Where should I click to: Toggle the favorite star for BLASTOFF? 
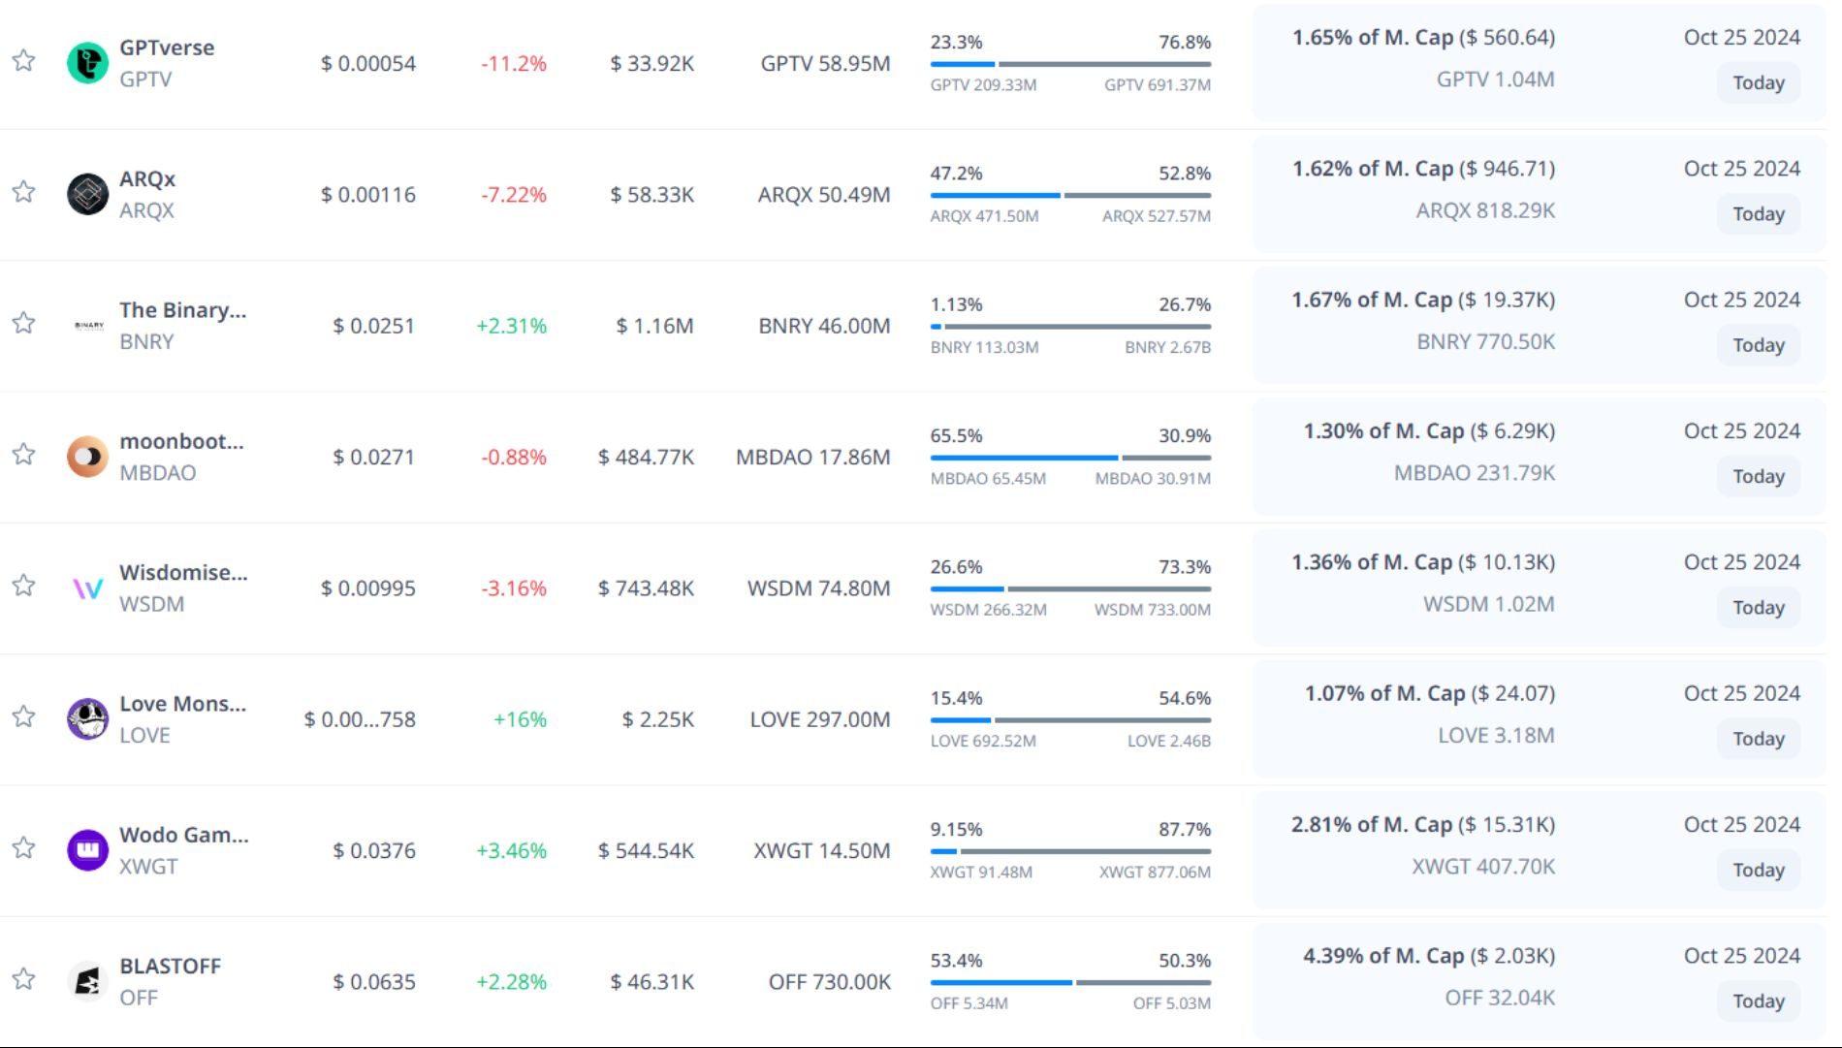(24, 979)
